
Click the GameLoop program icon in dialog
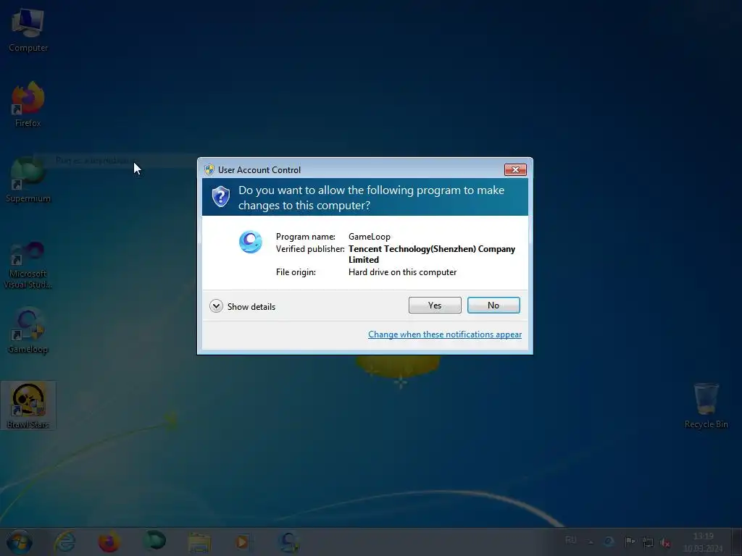click(250, 242)
